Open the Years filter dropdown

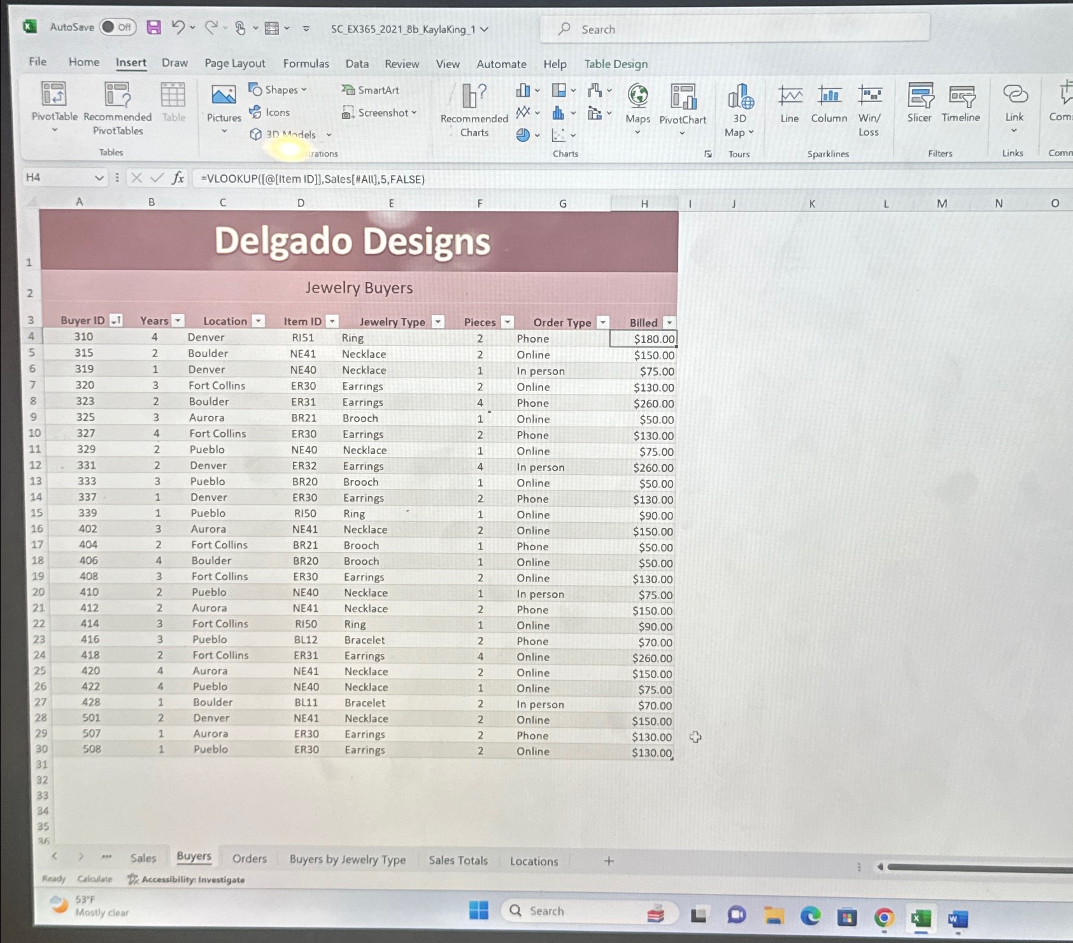[178, 320]
